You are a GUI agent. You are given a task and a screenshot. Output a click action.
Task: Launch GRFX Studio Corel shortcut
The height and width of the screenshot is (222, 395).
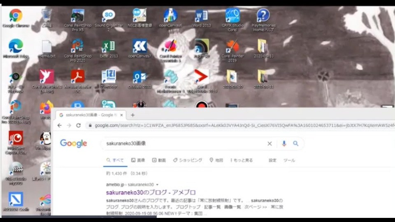coord(232,20)
